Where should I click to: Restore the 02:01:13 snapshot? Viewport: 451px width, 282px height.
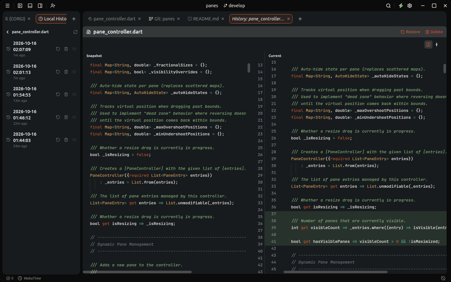click(x=58, y=72)
